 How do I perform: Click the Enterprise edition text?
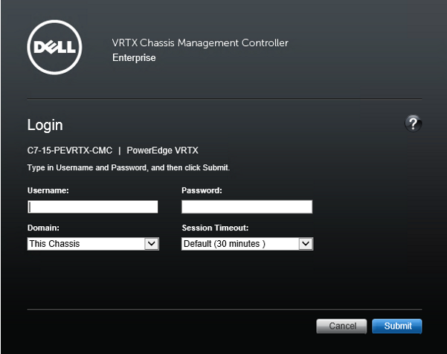[x=134, y=57]
